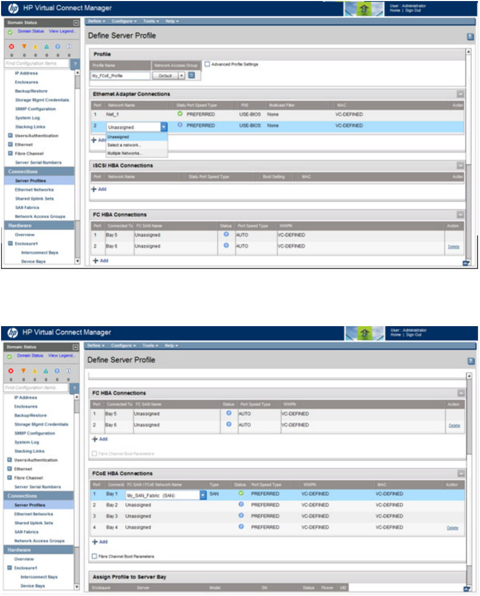This screenshot has height=596, width=480.
Task: Choose Multiple Networks... from the open dropdown list
Action: tap(125, 153)
